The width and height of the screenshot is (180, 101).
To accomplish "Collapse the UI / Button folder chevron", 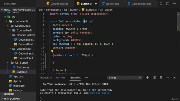I will [8, 63].
